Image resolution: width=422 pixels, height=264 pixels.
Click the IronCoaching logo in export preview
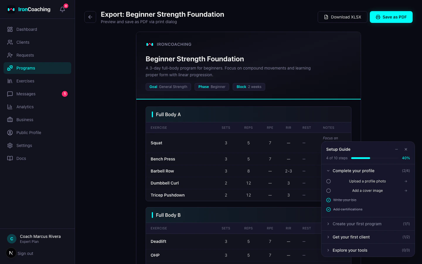coord(150,44)
